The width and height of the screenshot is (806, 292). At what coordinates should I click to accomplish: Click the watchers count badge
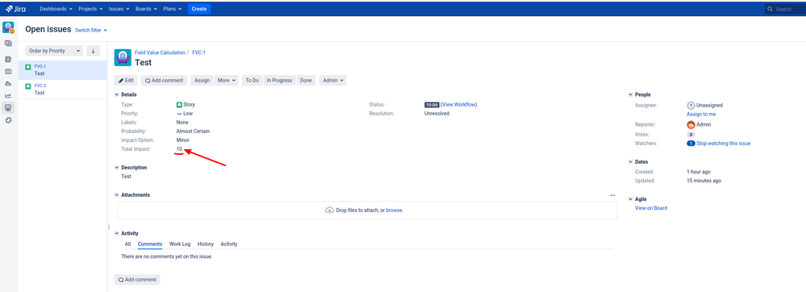[x=691, y=144]
